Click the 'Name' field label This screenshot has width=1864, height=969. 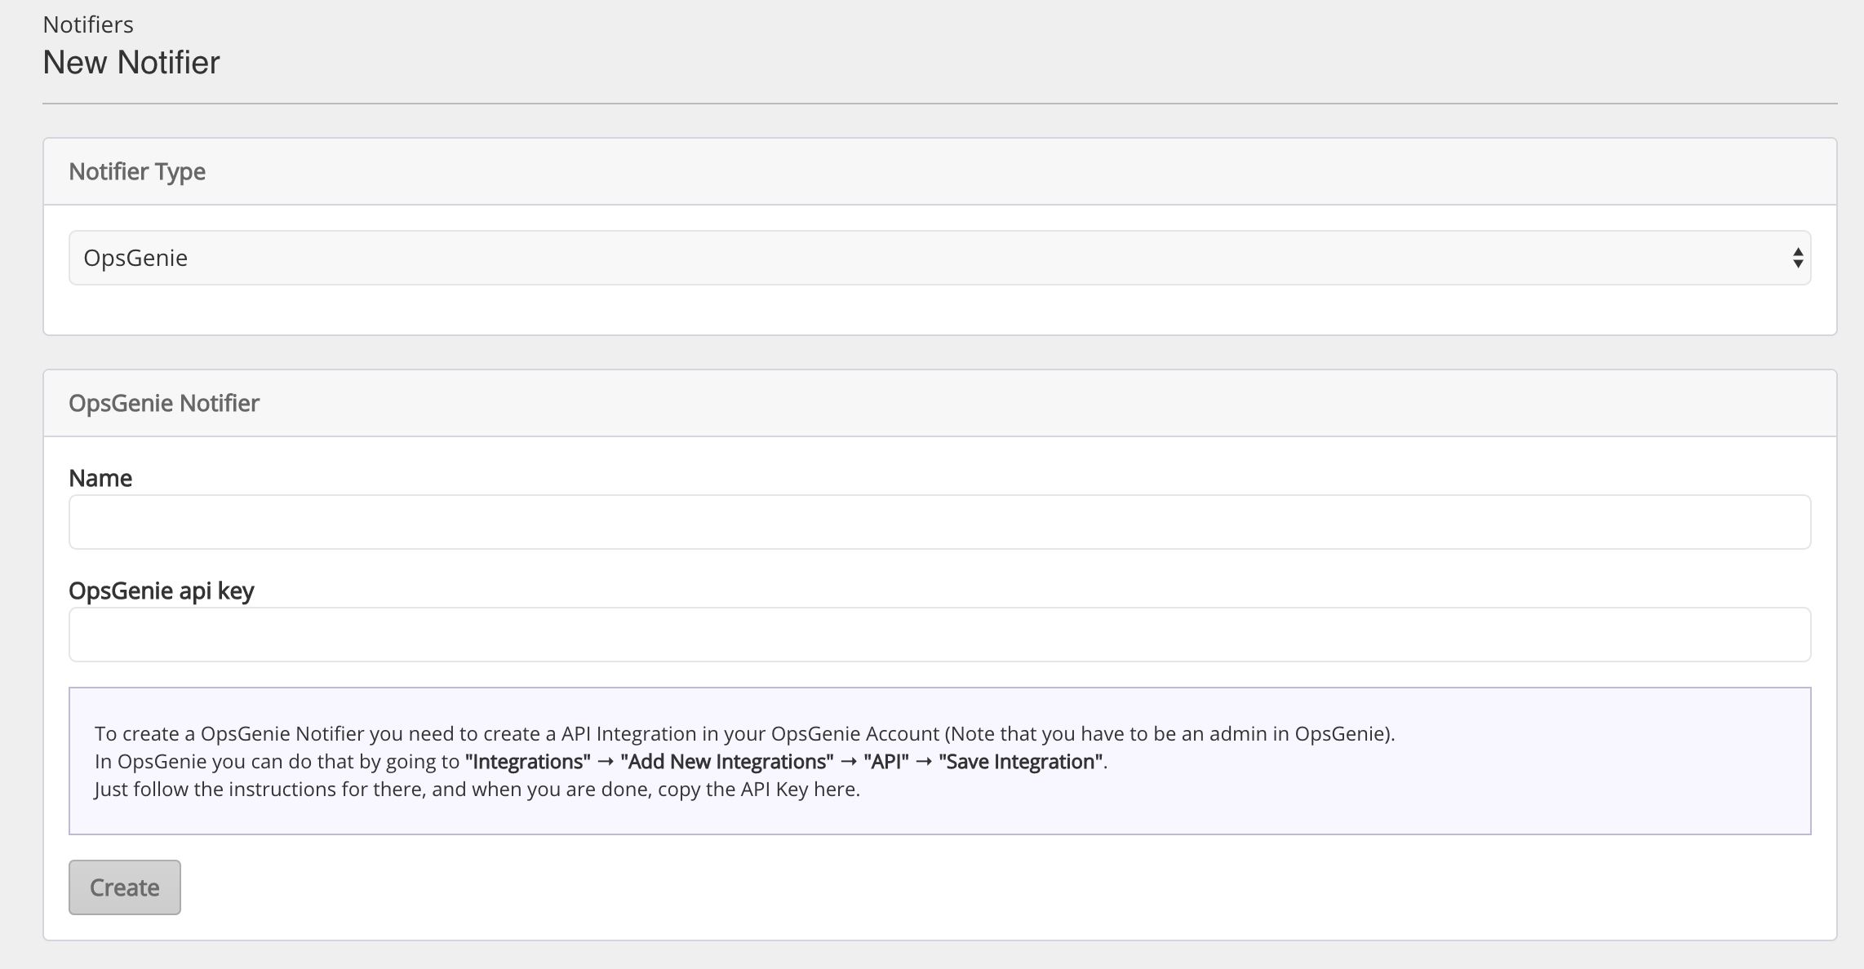[x=100, y=478]
